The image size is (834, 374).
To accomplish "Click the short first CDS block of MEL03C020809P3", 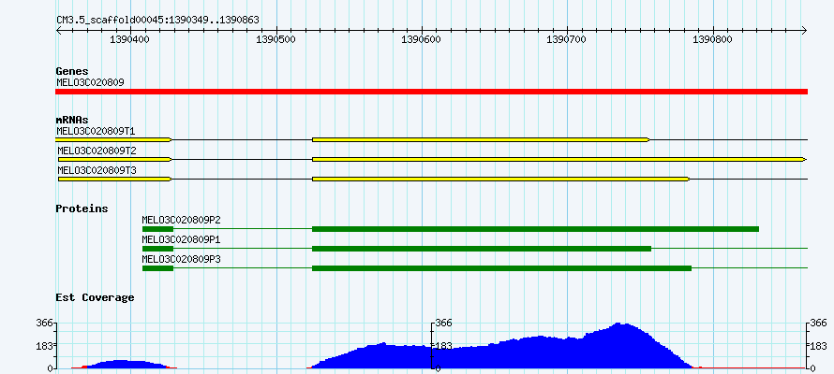I will [158, 268].
